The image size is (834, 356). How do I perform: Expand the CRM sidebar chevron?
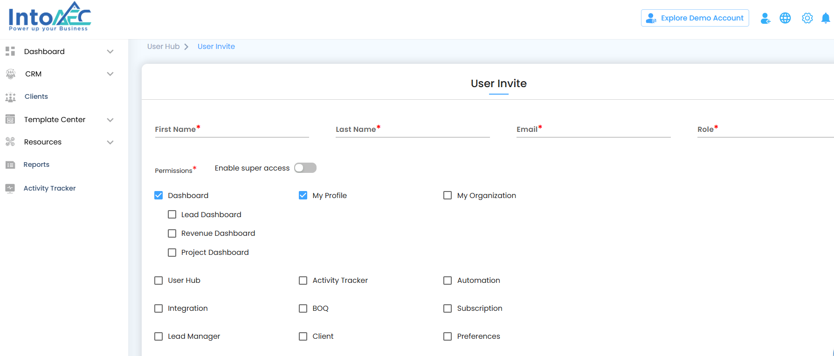[110, 74]
